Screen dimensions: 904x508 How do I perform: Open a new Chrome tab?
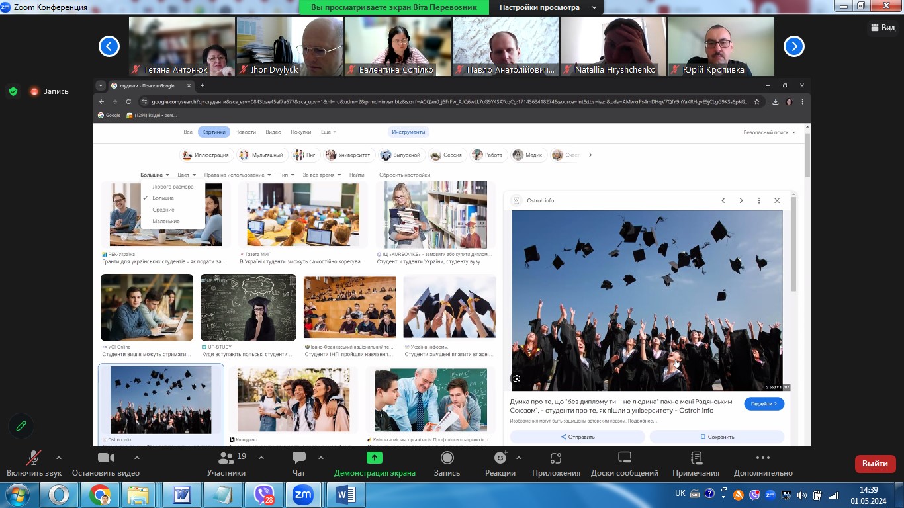[x=203, y=85]
